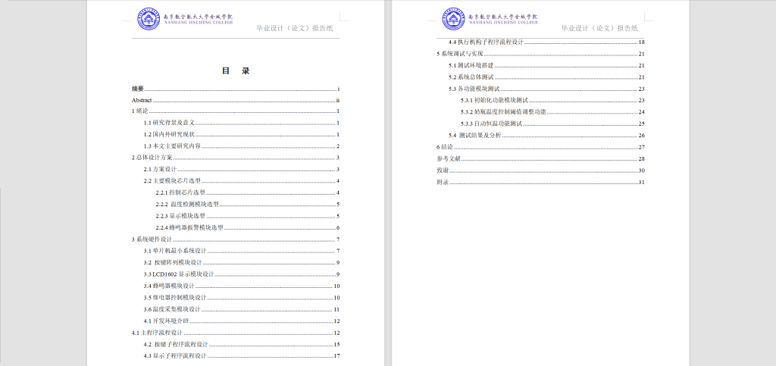Jump to chapter 6 结论
The height and width of the screenshot is (366, 776).
tap(540, 147)
